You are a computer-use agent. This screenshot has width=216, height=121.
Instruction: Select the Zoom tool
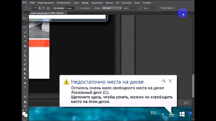click(25, 106)
